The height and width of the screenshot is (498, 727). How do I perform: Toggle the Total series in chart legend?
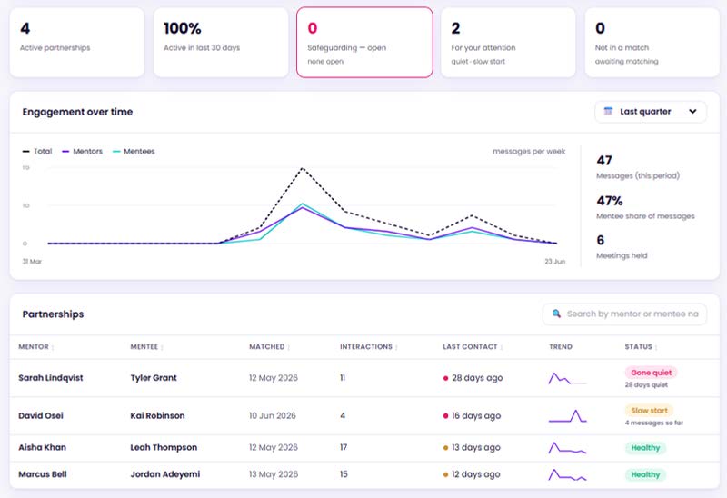(x=37, y=151)
